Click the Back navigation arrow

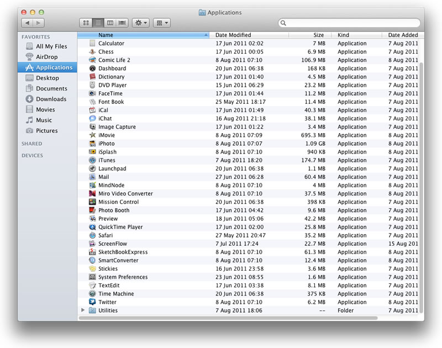coord(27,23)
